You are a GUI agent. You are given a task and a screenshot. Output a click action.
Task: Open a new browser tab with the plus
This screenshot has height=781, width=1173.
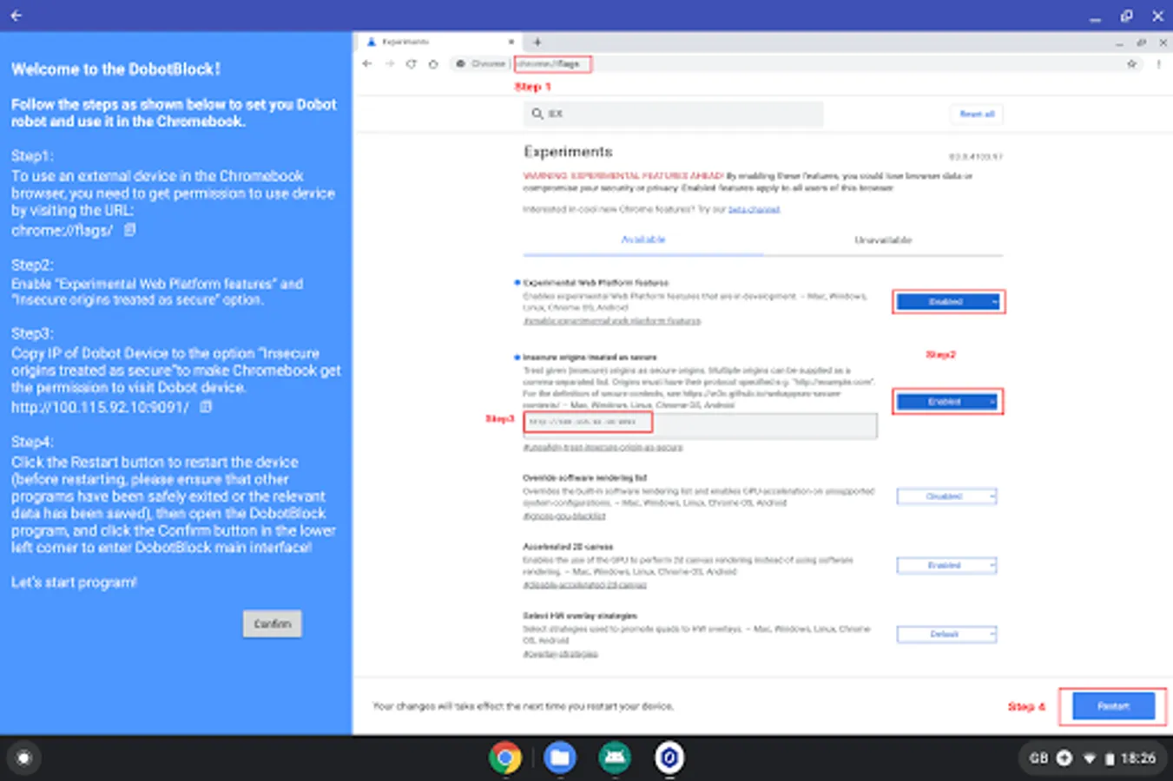537,42
